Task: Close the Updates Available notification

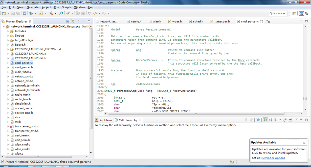Action: (x=304, y=143)
